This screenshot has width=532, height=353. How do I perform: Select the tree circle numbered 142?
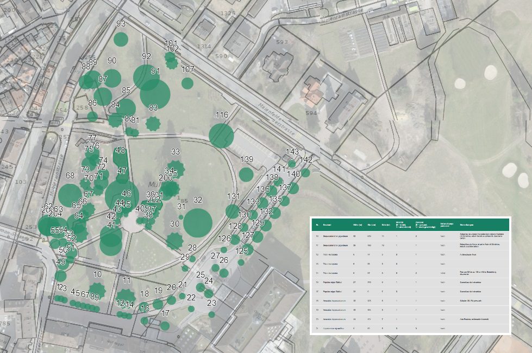tap(305, 172)
